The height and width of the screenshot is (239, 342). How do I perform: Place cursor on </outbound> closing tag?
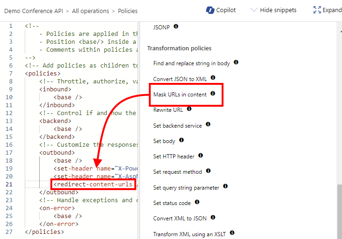click(59, 192)
